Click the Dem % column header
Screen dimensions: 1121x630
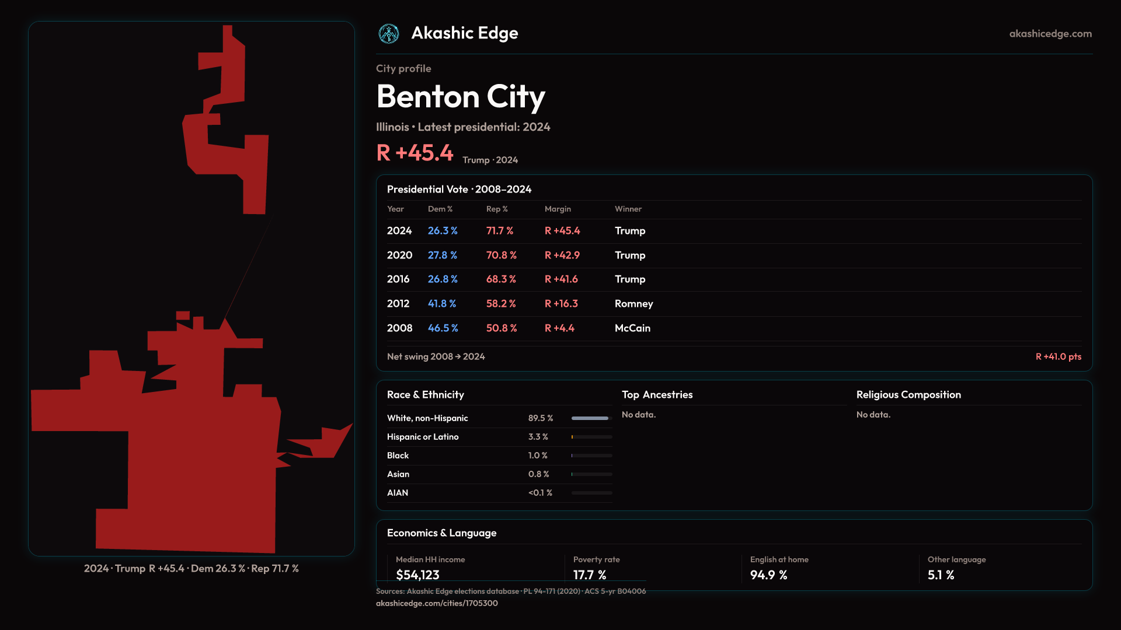[440, 209]
